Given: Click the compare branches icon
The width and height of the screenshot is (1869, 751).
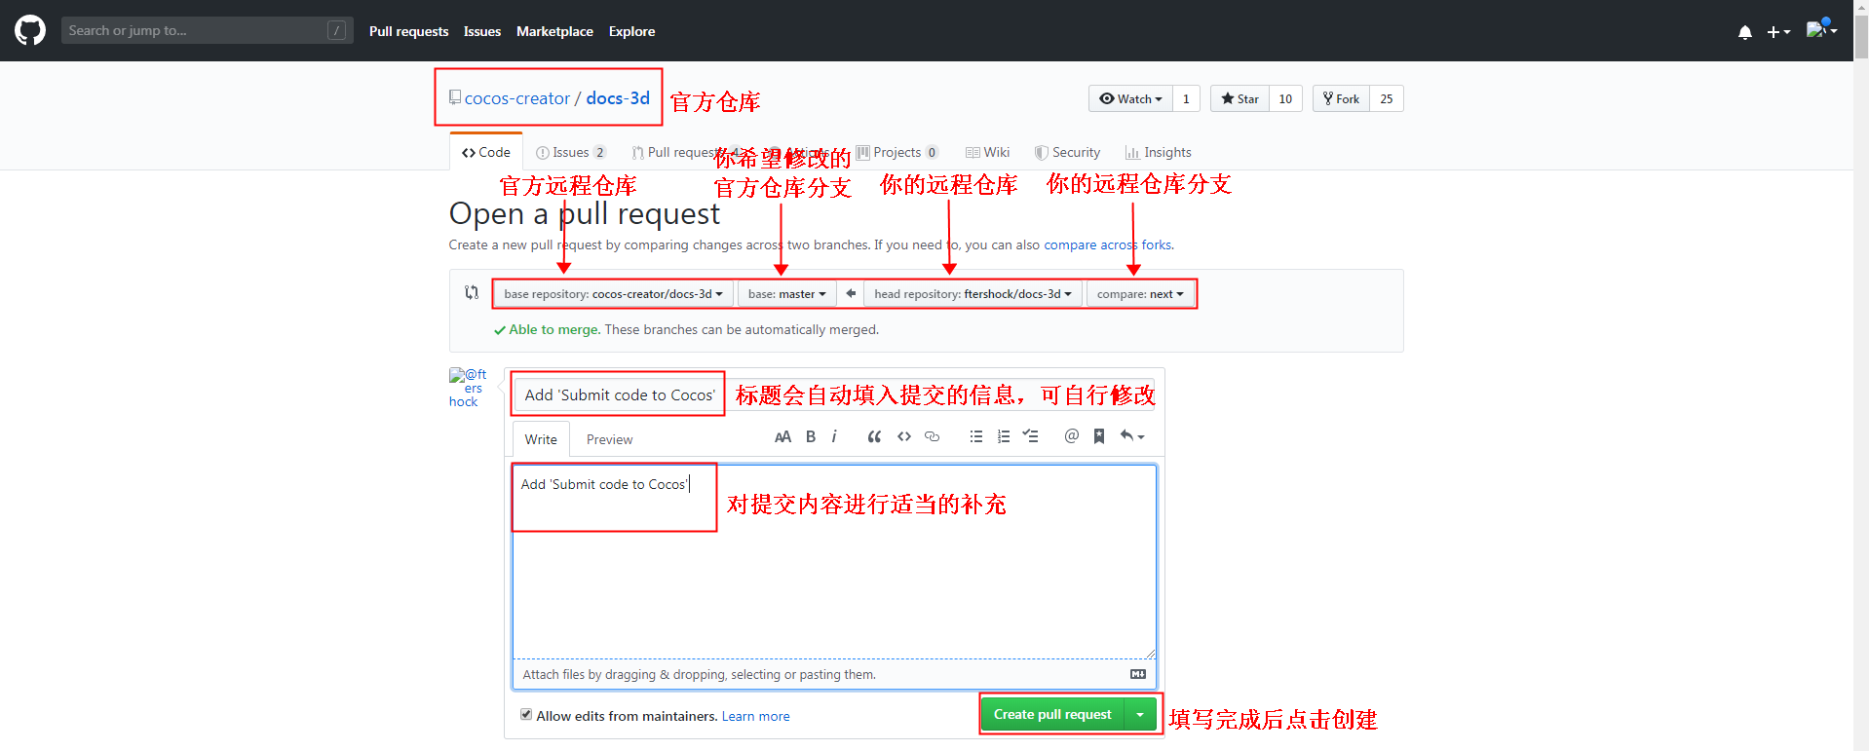Looking at the screenshot, I should (x=472, y=292).
